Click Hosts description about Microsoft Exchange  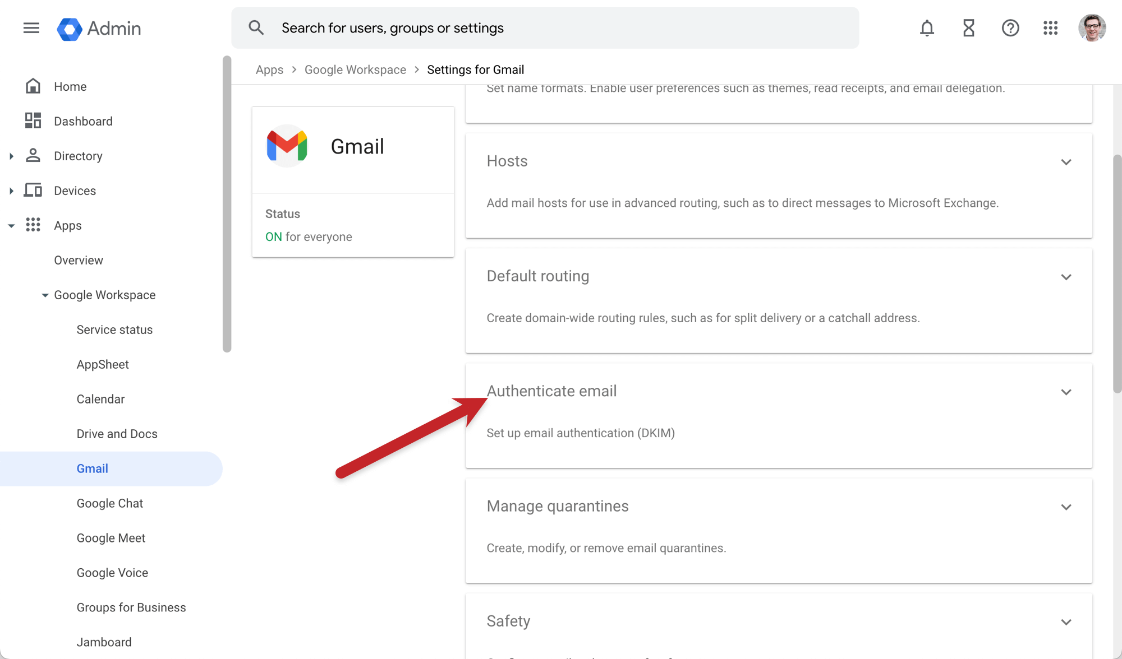click(742, 203)
